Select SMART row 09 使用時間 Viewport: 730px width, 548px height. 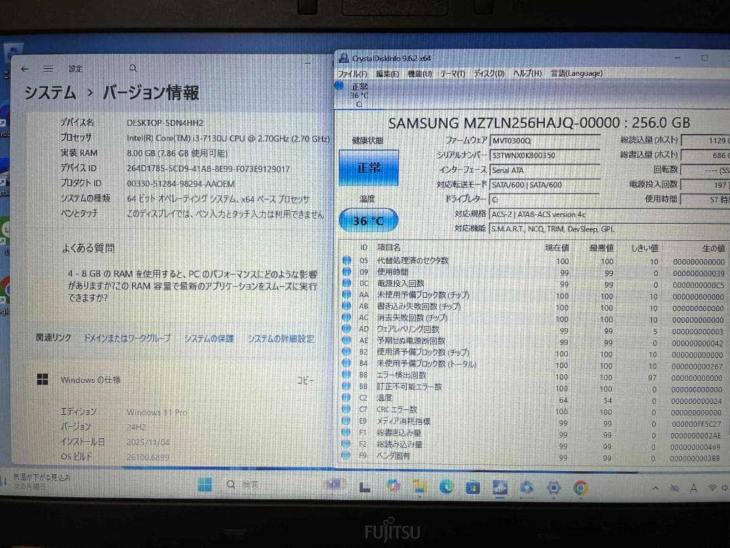tap(533, 272)
